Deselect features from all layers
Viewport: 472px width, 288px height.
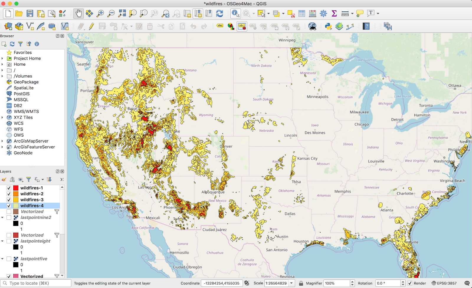[291, 14]
